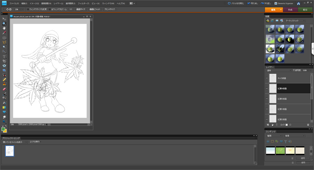Enable ウィンドウサイズを変更 checkbox
Image resolution: width=314 pixels, height=170 pixels.
[x=28, y=9]
